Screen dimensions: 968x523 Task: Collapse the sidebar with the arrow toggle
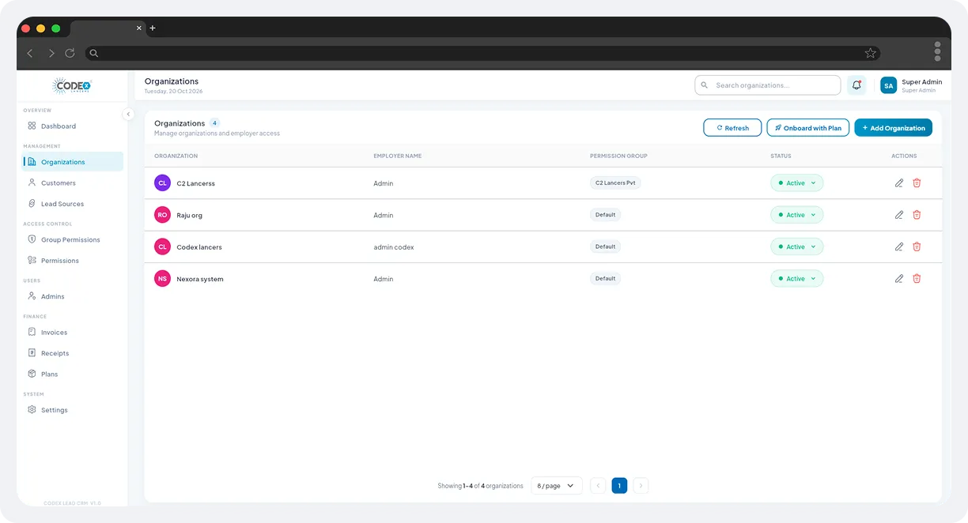tap(128, 115)
